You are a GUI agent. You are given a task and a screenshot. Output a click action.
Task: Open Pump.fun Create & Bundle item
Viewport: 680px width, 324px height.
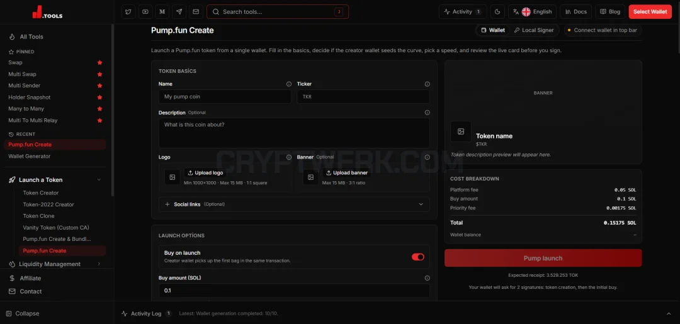(57, 239)
